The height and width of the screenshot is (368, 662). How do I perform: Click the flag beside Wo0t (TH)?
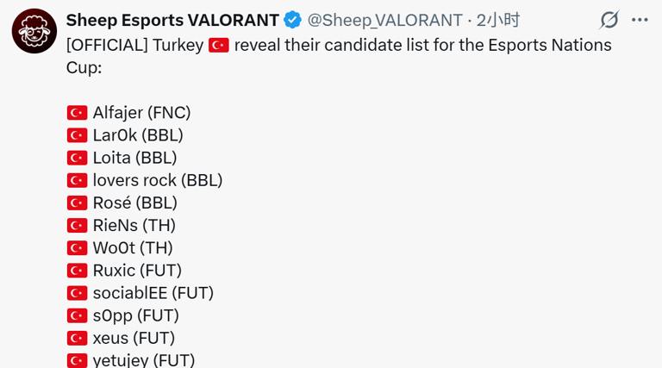point(78,248)
